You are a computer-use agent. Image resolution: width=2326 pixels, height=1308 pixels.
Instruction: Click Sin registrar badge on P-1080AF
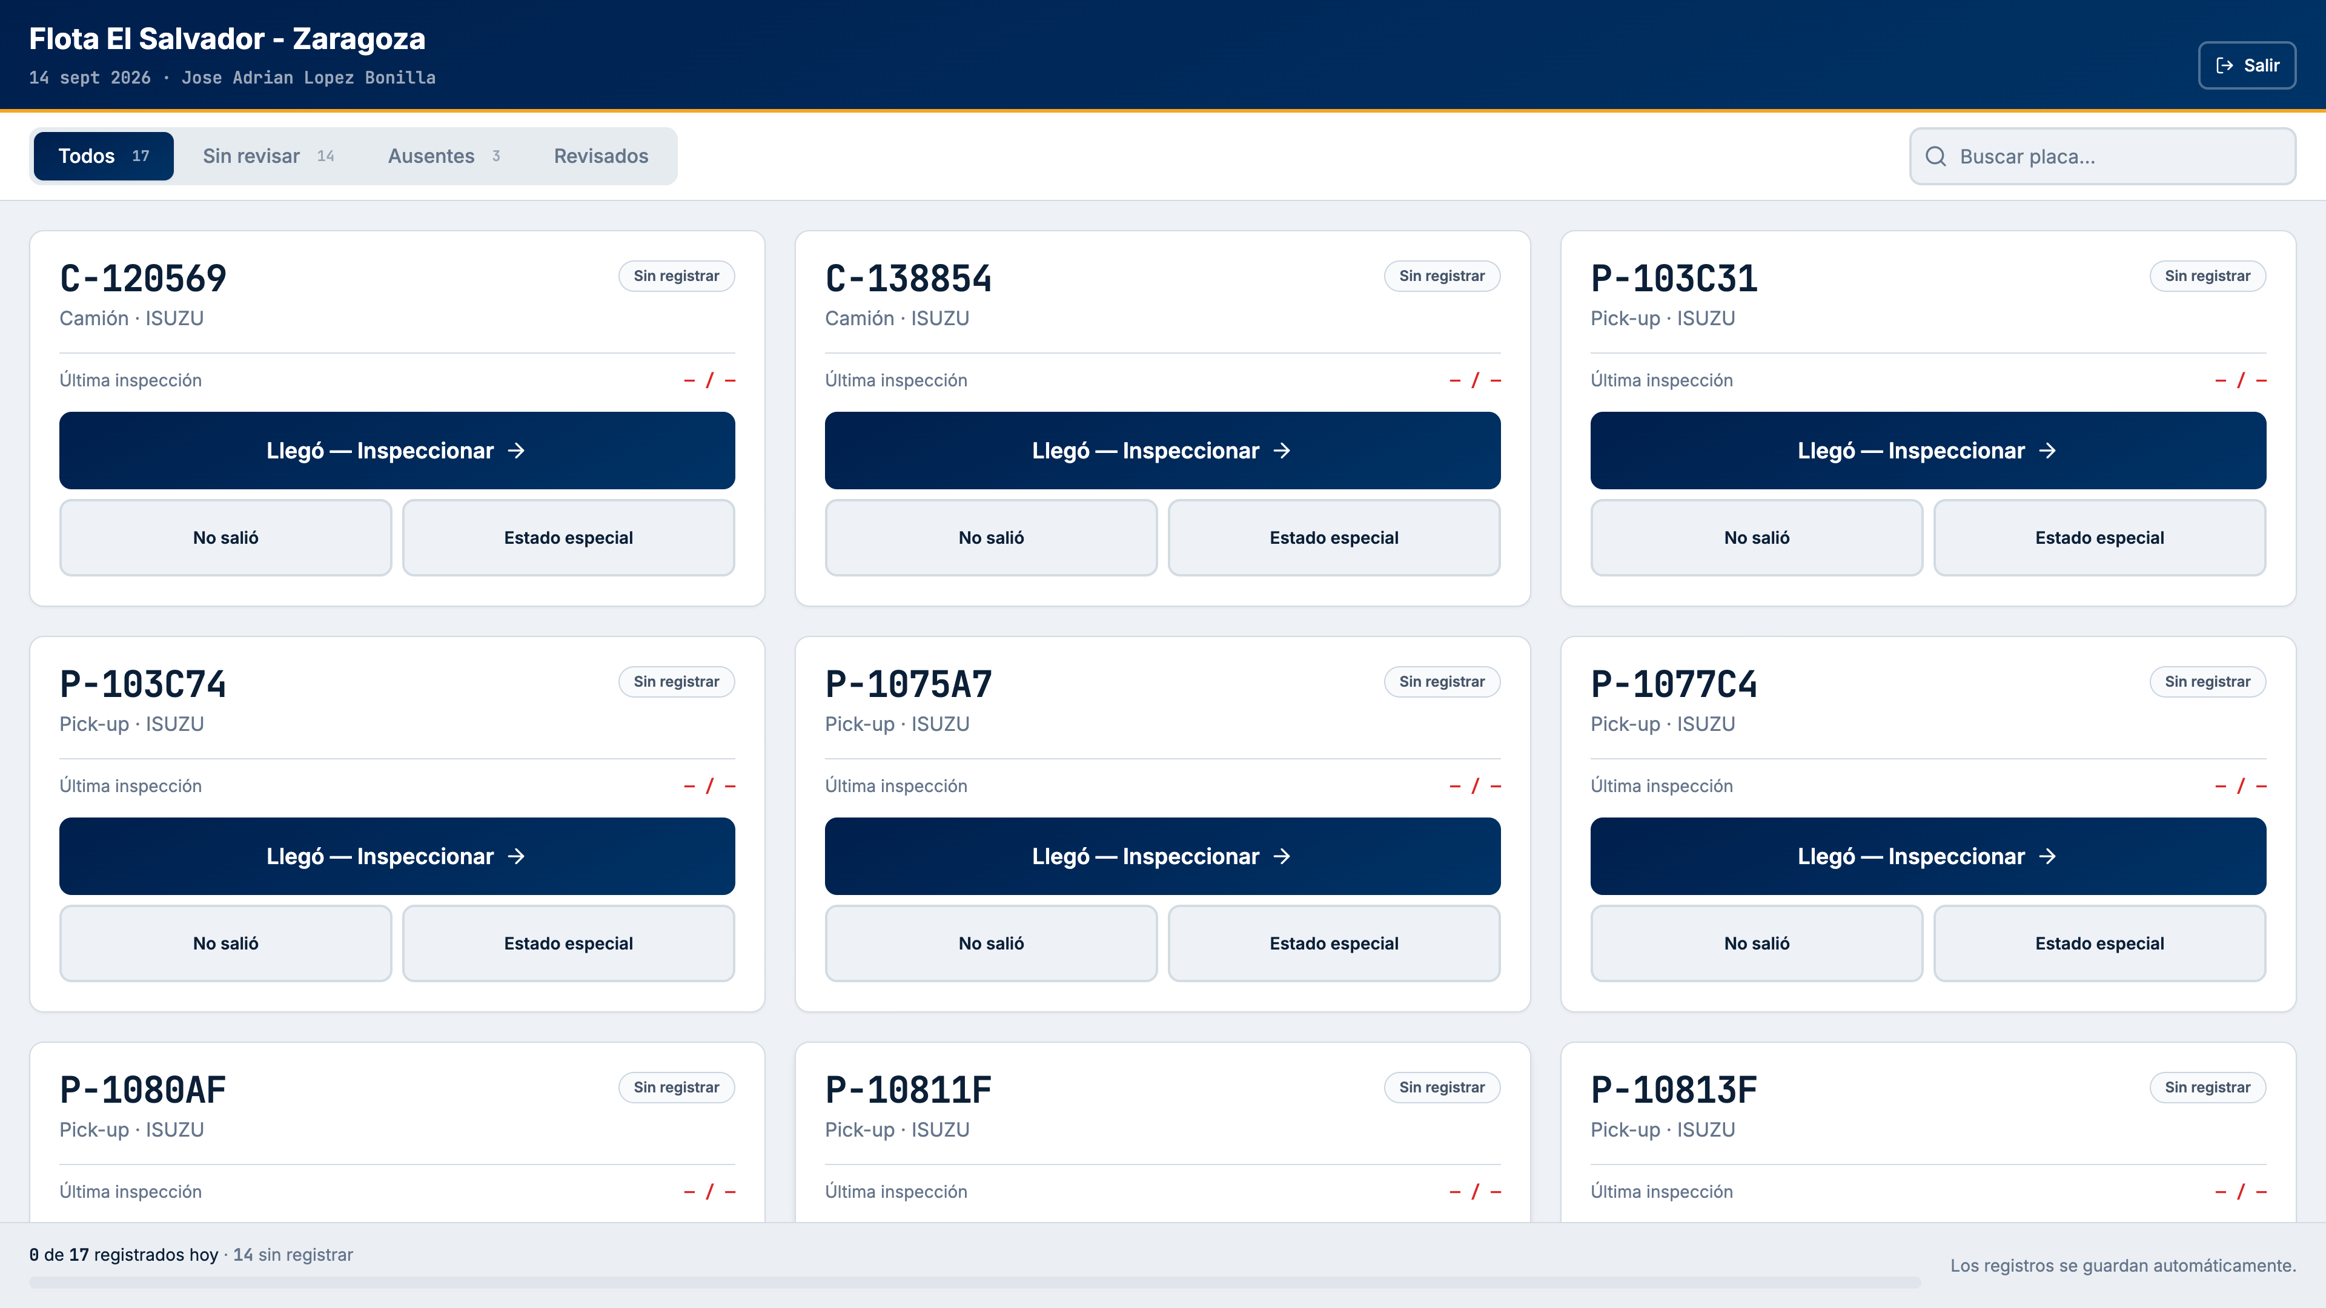click(677, 1087)
